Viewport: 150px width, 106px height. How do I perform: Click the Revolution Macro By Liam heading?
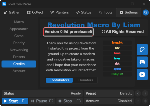[x=94, y=25]
